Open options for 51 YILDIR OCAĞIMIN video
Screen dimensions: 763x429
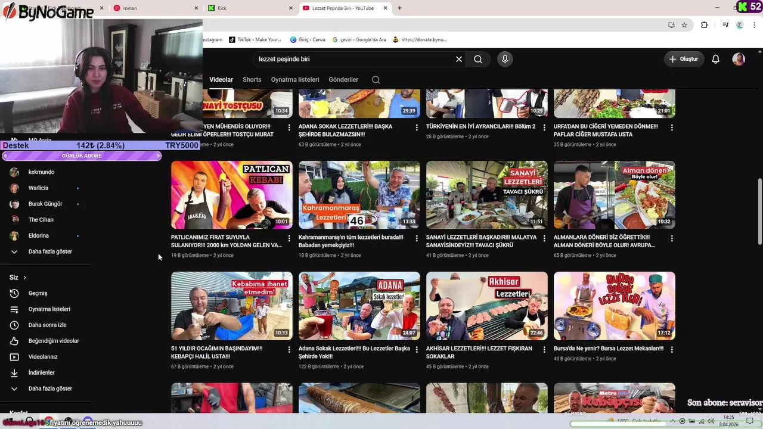289,349
